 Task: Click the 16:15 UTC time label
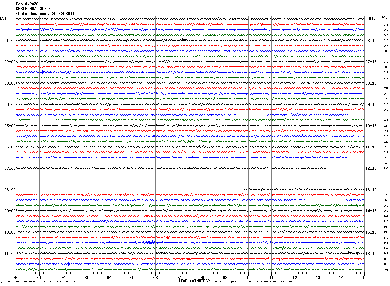[x=371, y=254]
